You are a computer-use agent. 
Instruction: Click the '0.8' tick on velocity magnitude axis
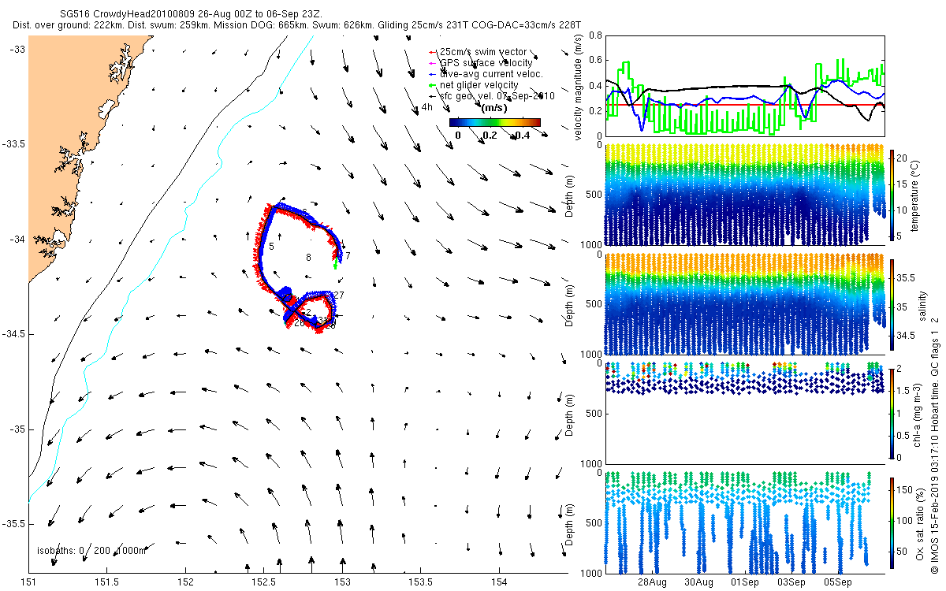595,35
